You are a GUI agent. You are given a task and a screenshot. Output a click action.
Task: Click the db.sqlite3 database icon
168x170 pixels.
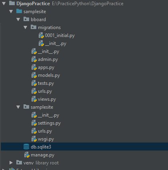[26, 147]
